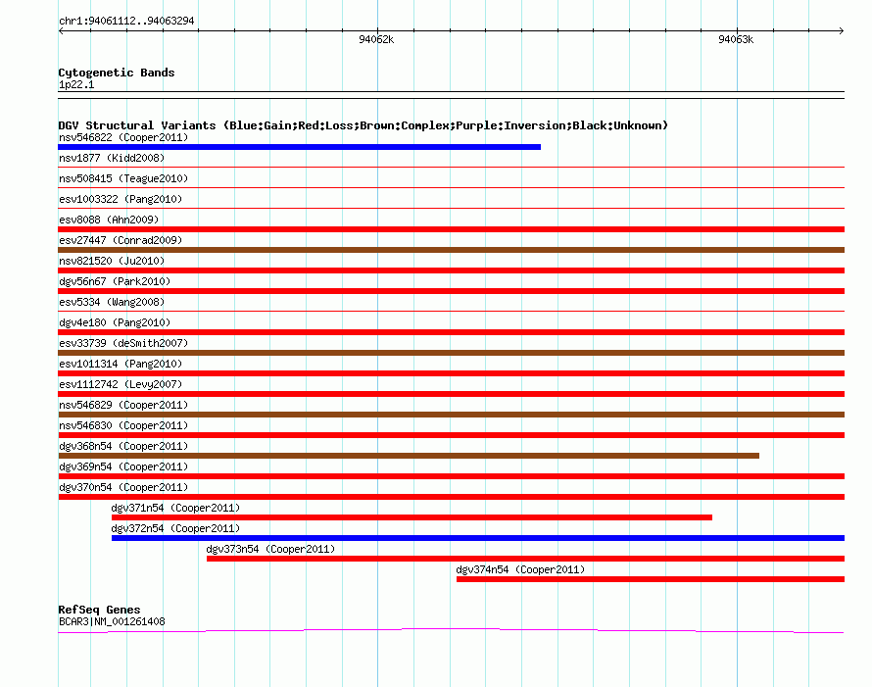Screen dimensions: 872x687
Task: Click the RefSeq Genes track heading
Action: coord(99,610)
